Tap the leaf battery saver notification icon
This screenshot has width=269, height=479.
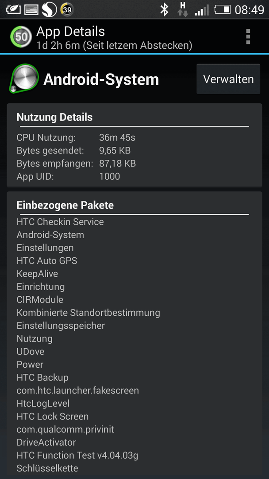pyautogui.click(x=13, y=10)
